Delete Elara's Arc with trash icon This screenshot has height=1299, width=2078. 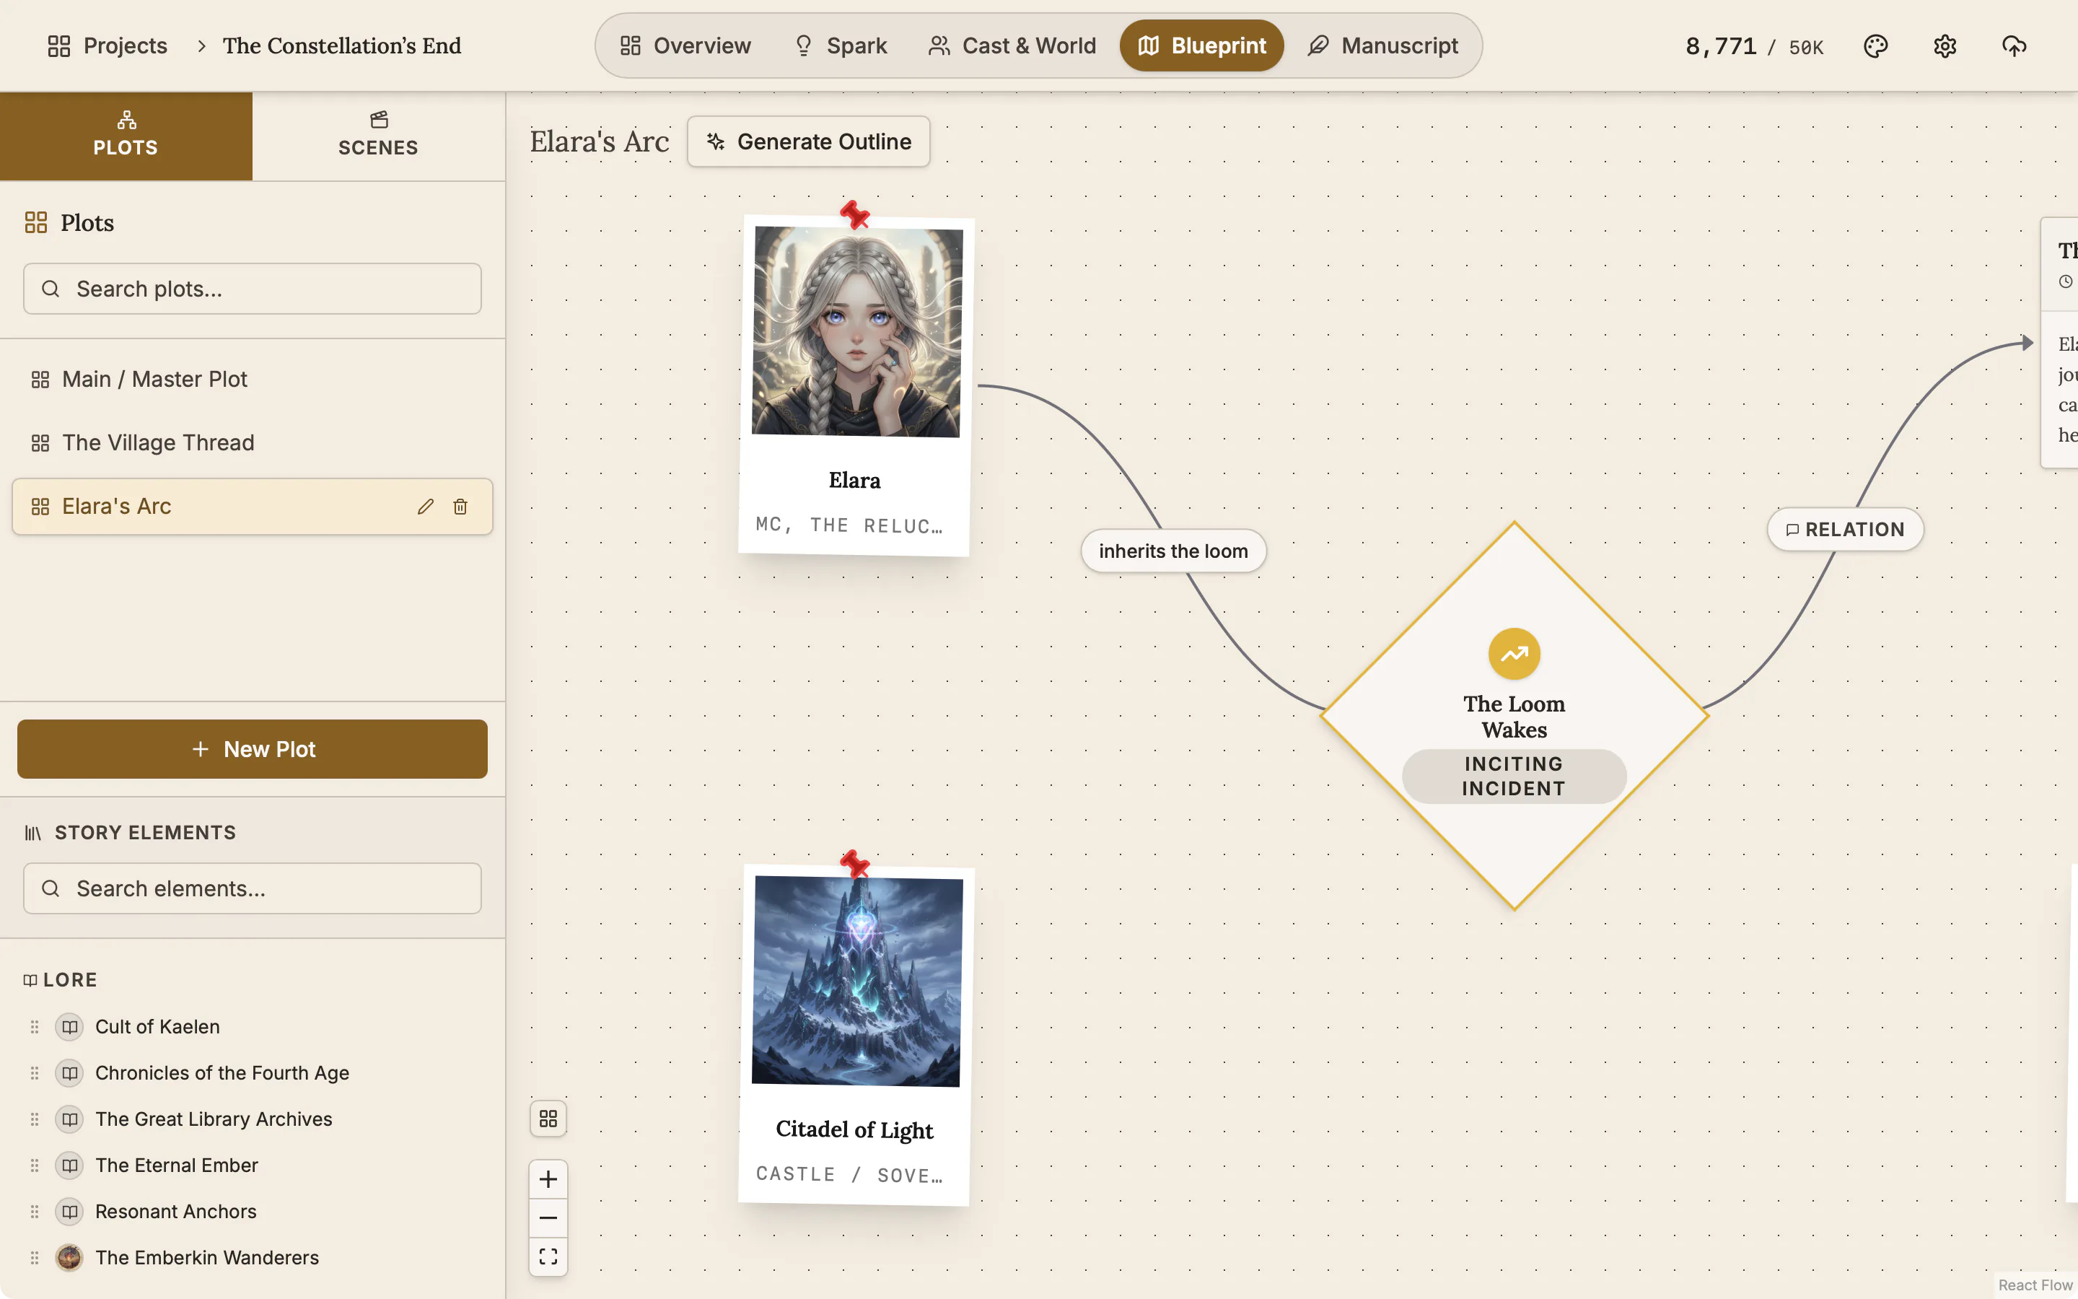[460, 507]
